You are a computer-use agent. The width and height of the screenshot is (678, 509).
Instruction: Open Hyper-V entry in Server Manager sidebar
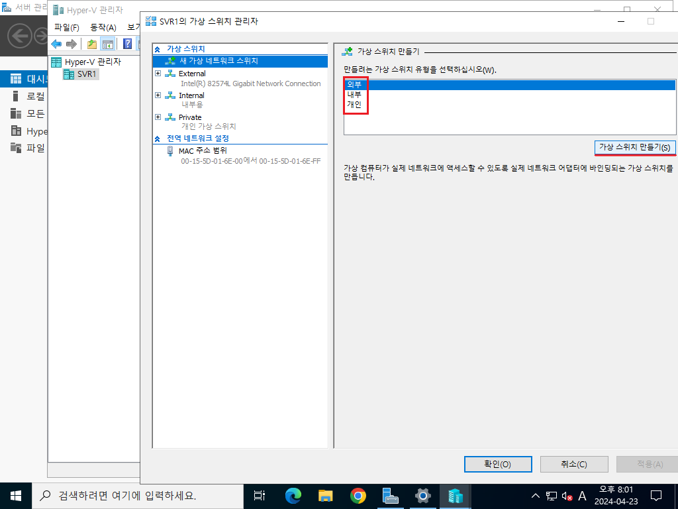pyautogui.click(x=29, y=131)
